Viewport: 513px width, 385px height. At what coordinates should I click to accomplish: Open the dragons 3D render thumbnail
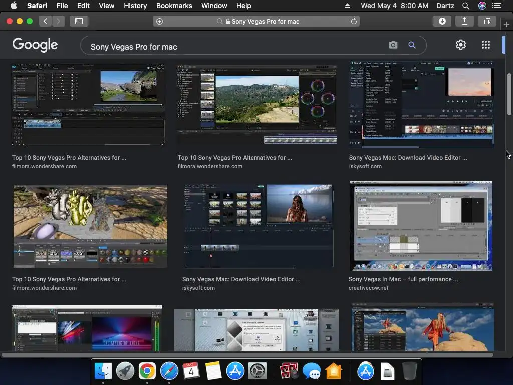point(90,226)
